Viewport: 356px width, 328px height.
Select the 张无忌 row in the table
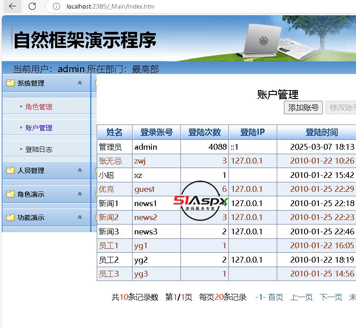110,161
